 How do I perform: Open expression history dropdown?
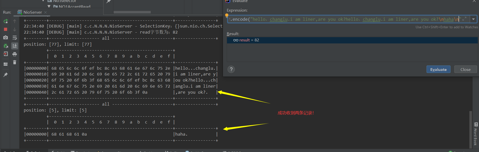point(473,19)
